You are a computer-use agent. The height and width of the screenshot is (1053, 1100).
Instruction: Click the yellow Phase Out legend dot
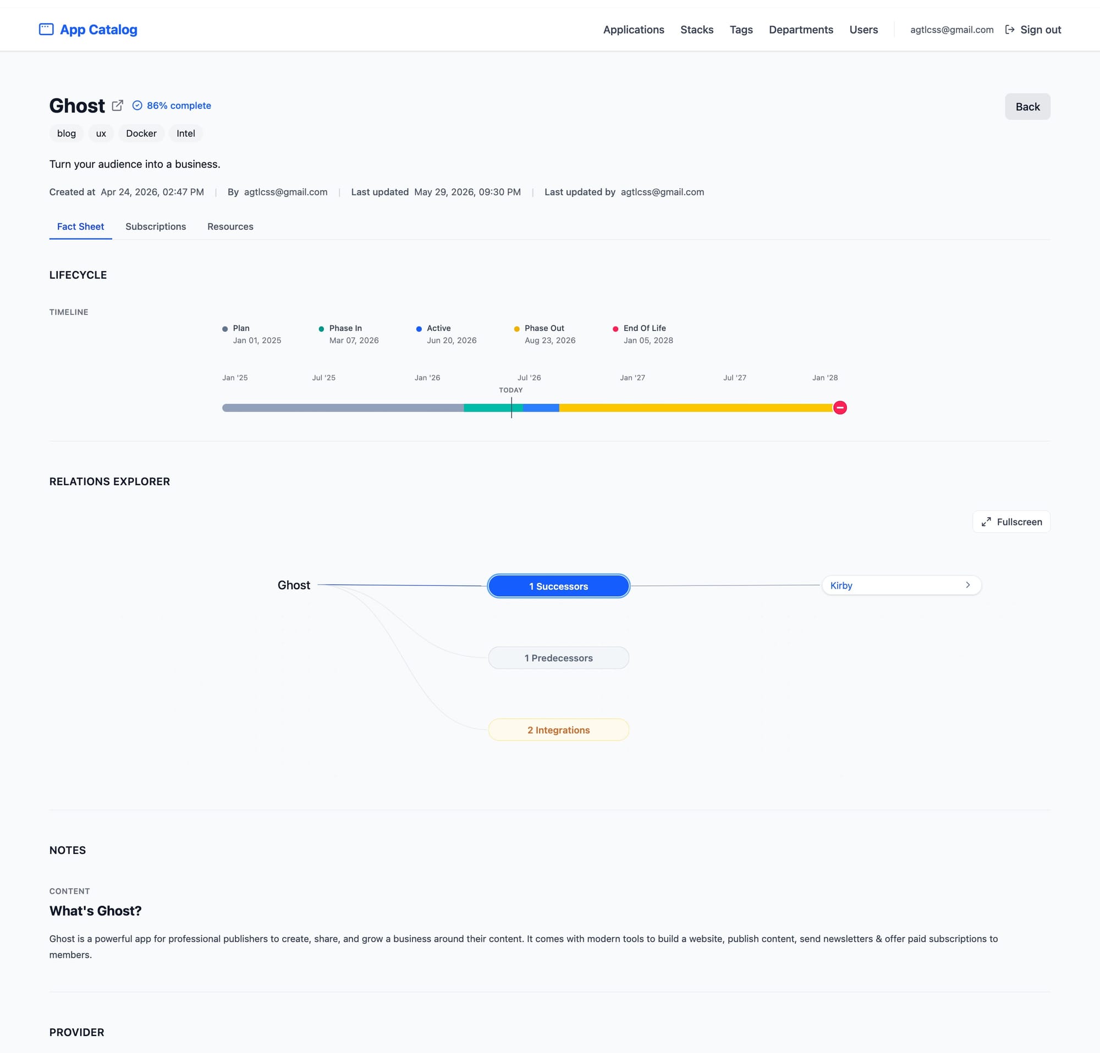pos(517,329)
